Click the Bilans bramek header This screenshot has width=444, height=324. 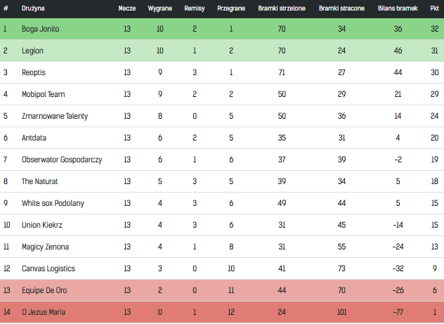[398, 8]
